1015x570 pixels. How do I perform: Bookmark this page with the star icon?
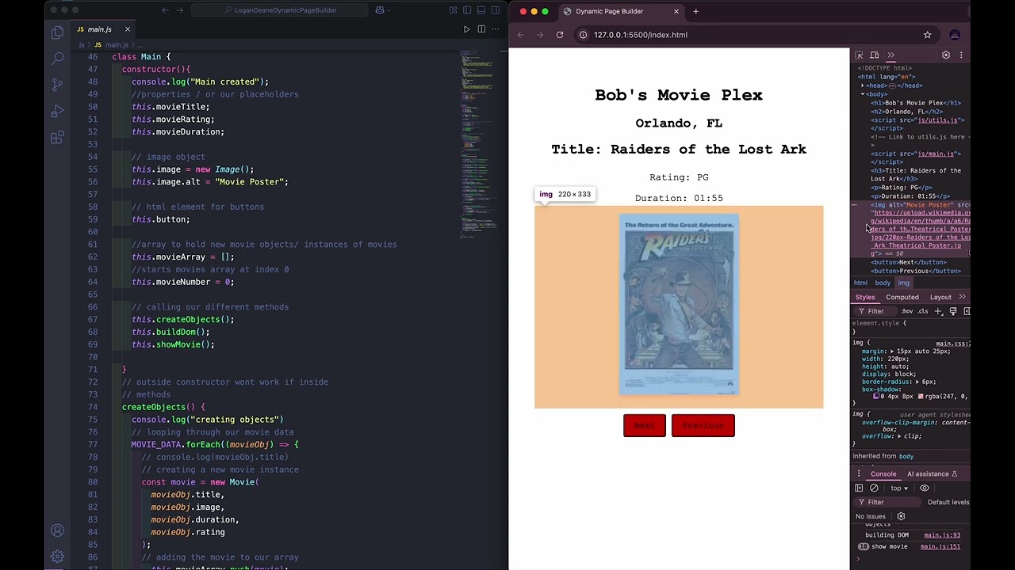tap(927, 35)
